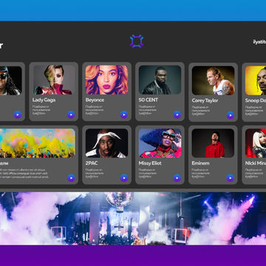Image resolution: width=266 pixels, height=266 pixels.
Task: Open the Snoop Dogg card title
Action: [x=256, y=100]
